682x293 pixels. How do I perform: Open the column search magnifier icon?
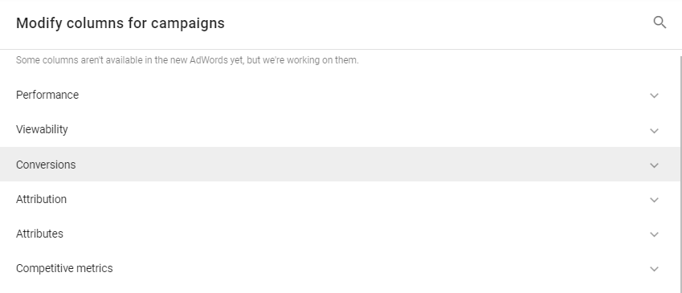click(x=660, y=22)
